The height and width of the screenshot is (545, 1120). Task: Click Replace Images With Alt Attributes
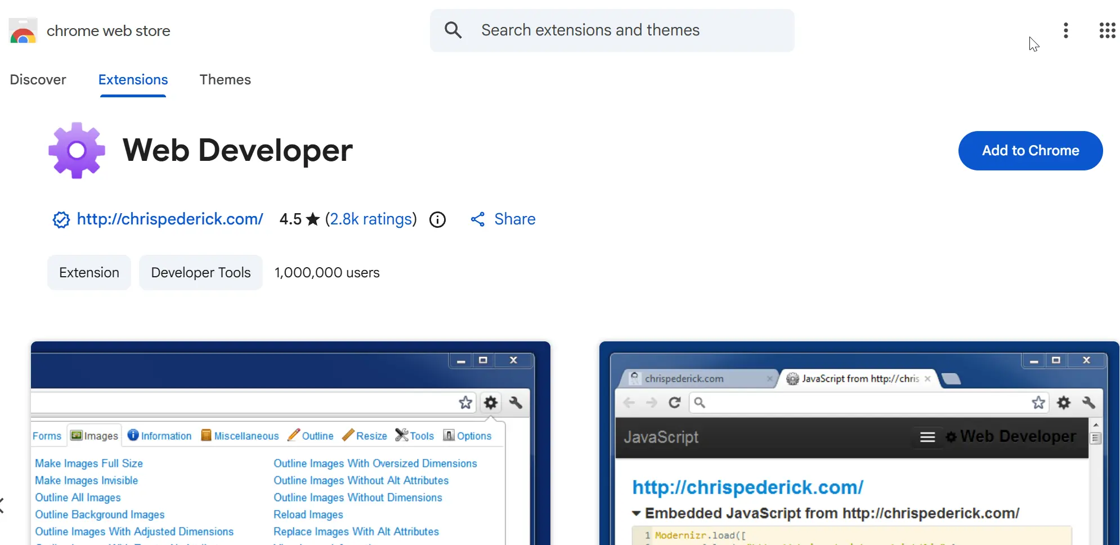pos(356,532)
